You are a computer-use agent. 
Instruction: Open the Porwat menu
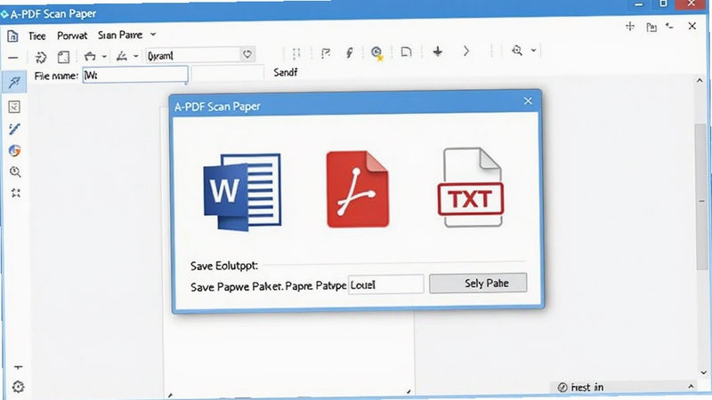72,36
